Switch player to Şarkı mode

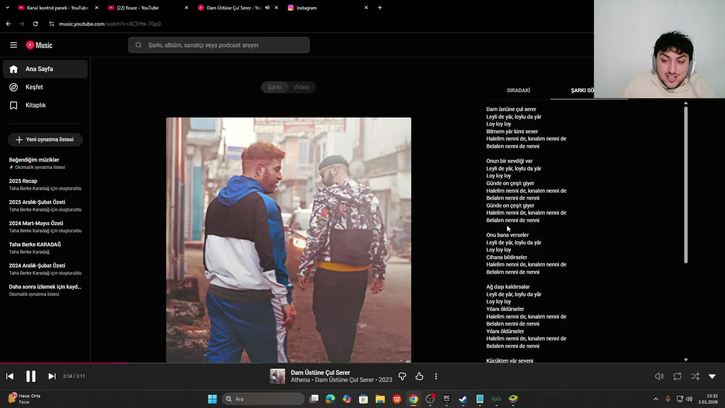tap(275, 87)
